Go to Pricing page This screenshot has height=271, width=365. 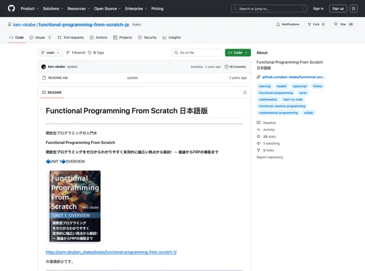pyautogui.click(x=157, y=8)
